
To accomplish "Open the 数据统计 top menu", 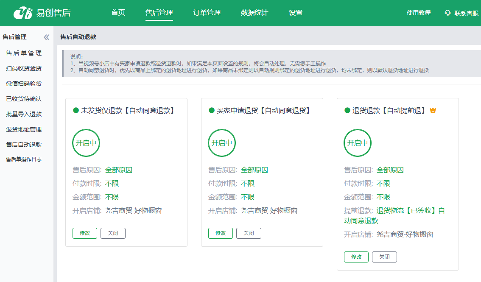I will click(254, 13).
